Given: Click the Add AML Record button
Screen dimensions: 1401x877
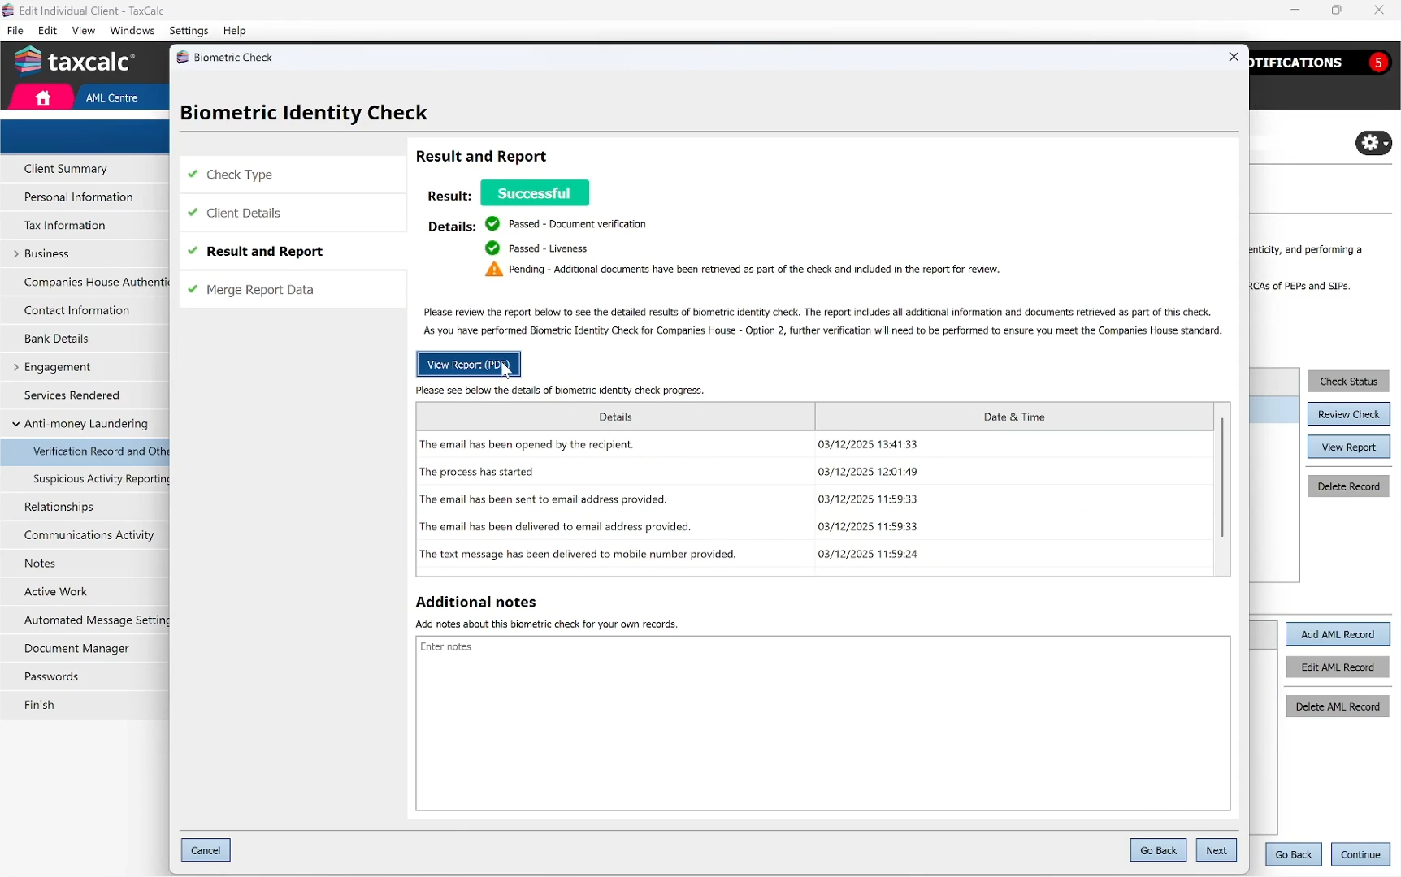Looking at the screenshot, I should tap(1338, 634).
